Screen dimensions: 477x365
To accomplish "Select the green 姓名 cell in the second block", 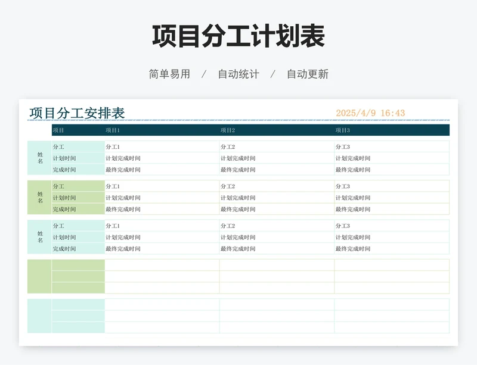I will click(40, 198).
